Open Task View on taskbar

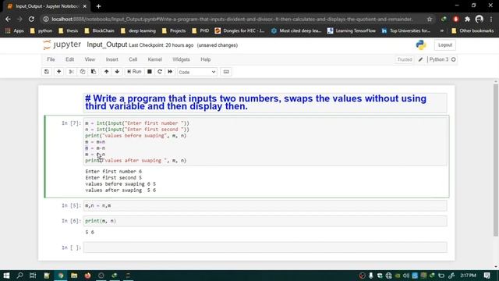[33, 276]
